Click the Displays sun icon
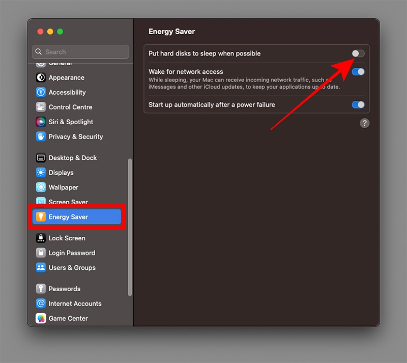This screenshot has width=407, height=363. tap(41, 173)
